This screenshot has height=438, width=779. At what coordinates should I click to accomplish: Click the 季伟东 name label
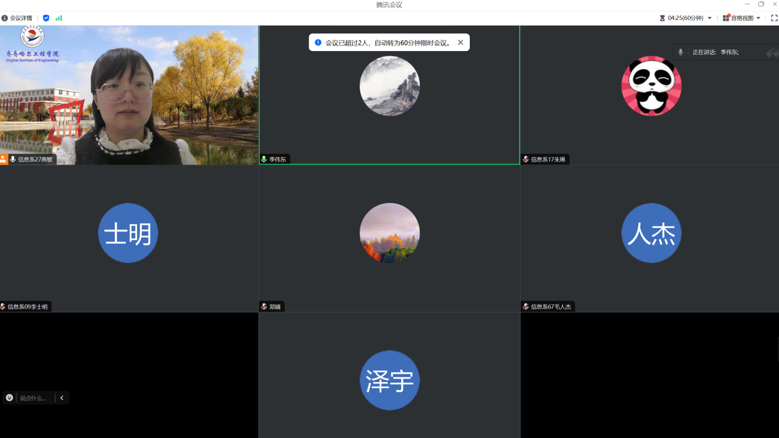click(x=278, y=159)
